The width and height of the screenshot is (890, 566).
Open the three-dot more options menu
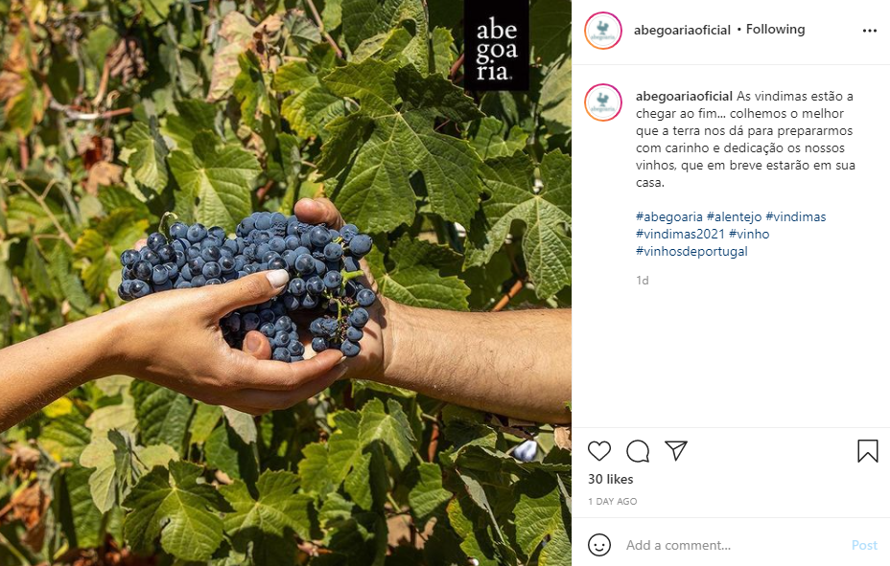click(870, 31)
